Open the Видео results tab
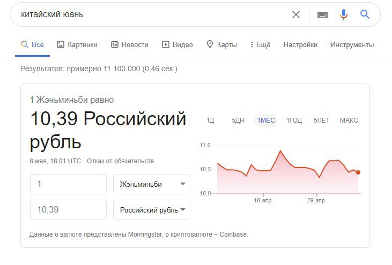This screenshot has width=392, height=265. click(x=177, y=44)
